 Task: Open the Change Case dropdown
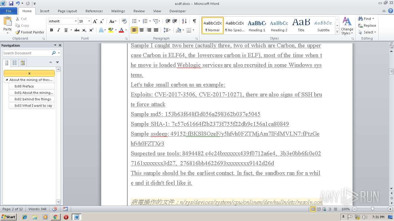point(113,21)
